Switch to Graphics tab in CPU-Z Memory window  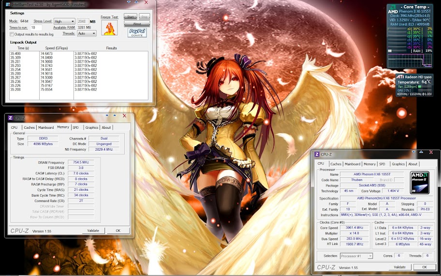pos(92,127)
